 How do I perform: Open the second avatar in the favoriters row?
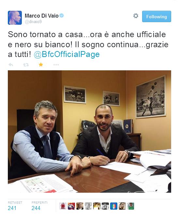(71, 206)
